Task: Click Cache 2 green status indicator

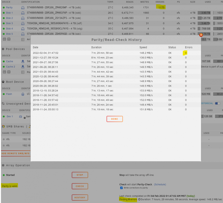Action: (4, 67)
